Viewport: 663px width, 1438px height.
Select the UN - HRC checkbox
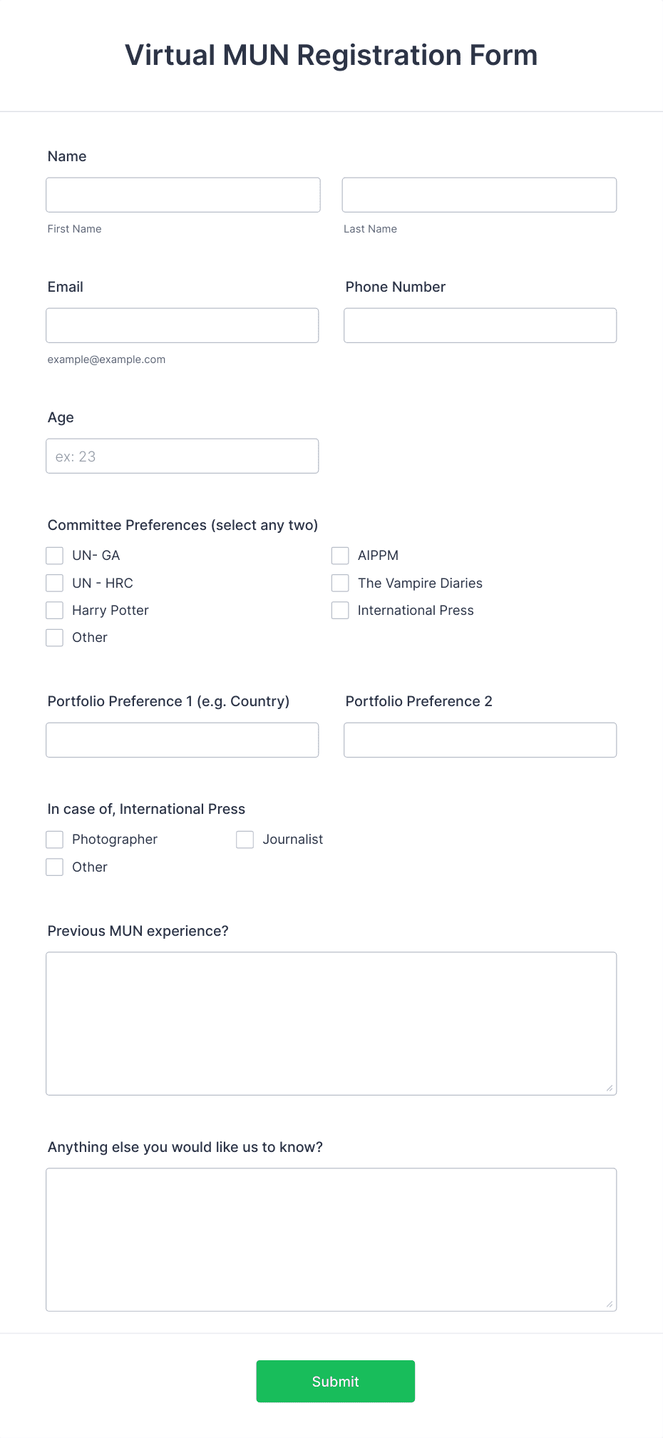coord(54,583)
